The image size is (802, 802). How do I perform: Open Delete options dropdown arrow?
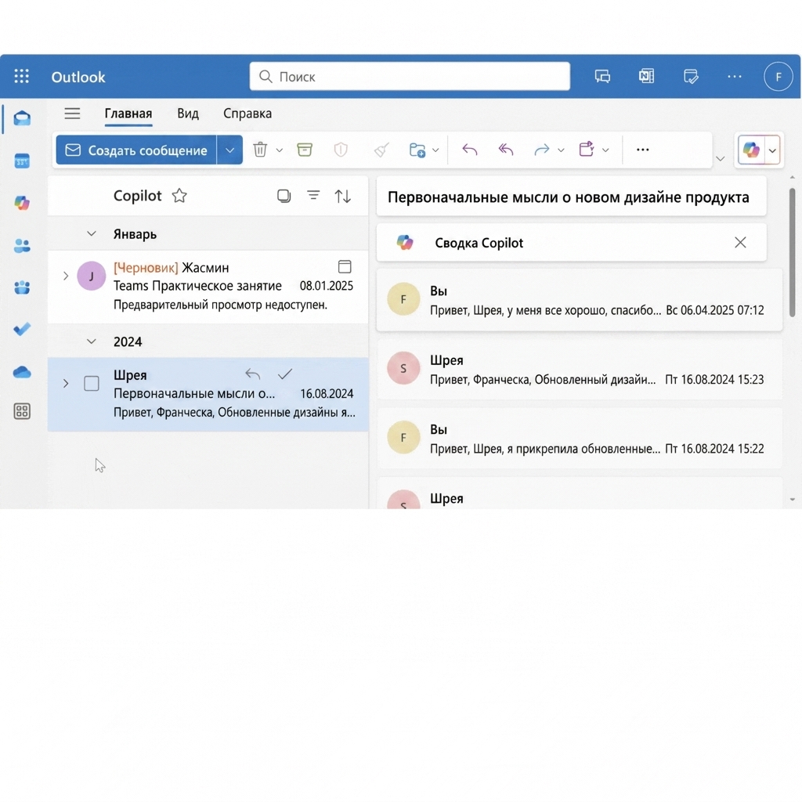pos(280,150)
